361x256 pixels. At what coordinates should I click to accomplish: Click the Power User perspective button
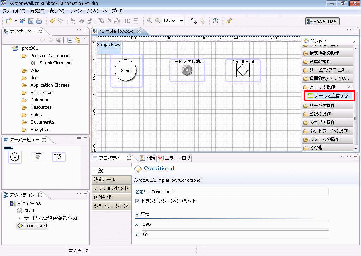click(322, 21)
